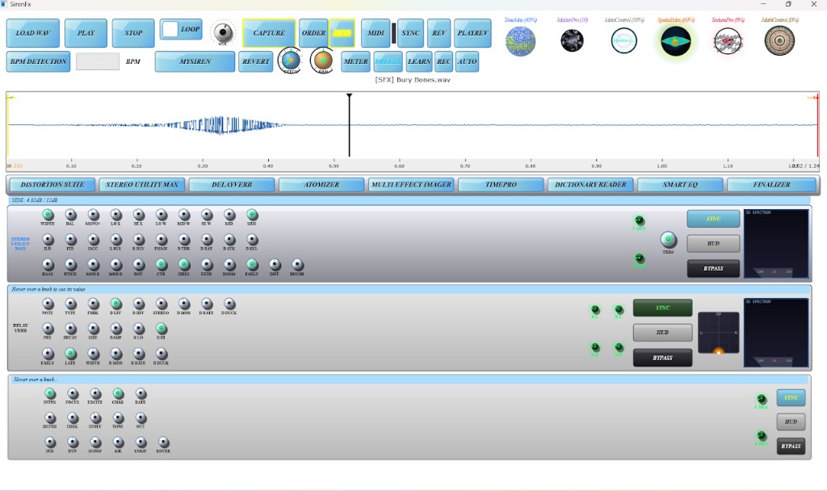Activate the FREEZE function

tap(389, 61)
